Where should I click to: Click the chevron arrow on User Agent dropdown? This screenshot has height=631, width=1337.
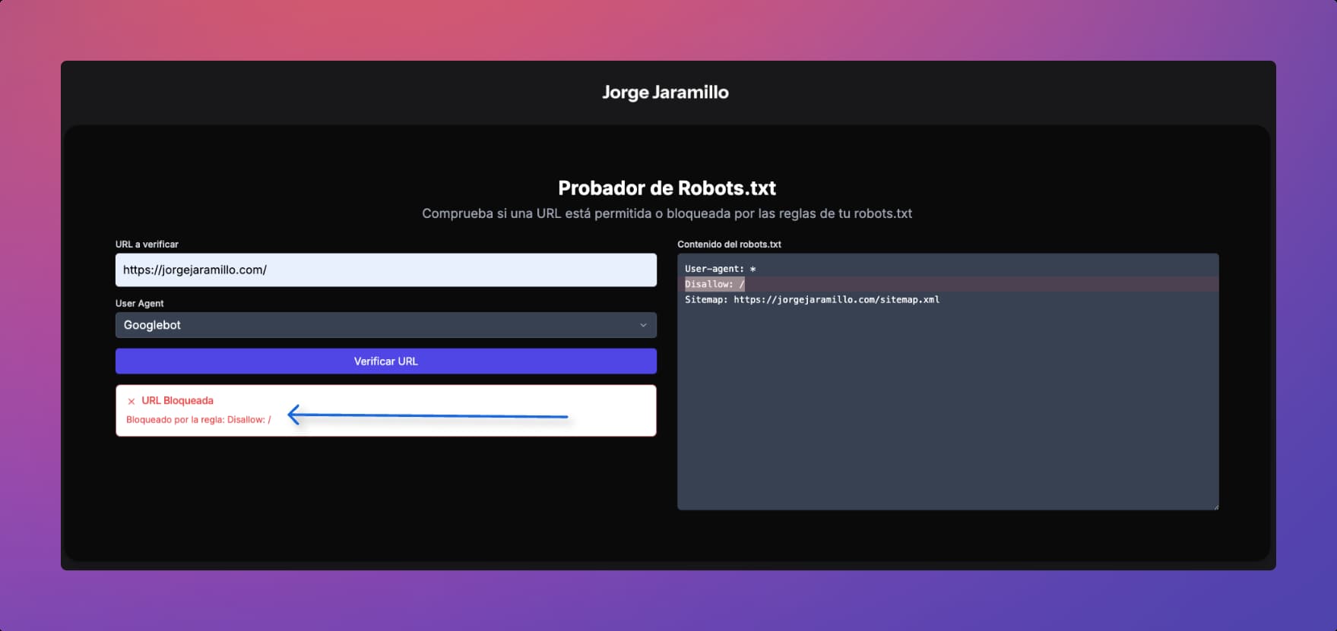[643, 325]
